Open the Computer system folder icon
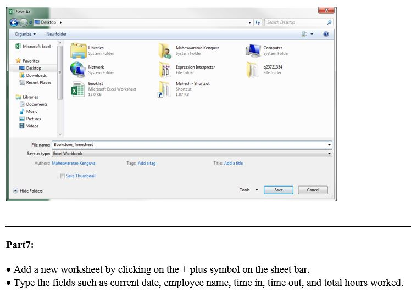Viewport: 411px width, 293px height. (253, 50)
